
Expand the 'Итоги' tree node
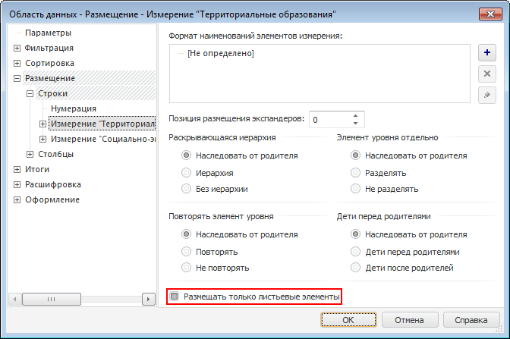[x=17, y=169]
